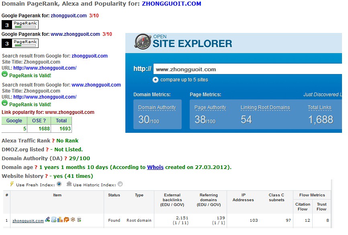
Task: Click the Open Site Explorer compass logo
Action: coord(143,41)
